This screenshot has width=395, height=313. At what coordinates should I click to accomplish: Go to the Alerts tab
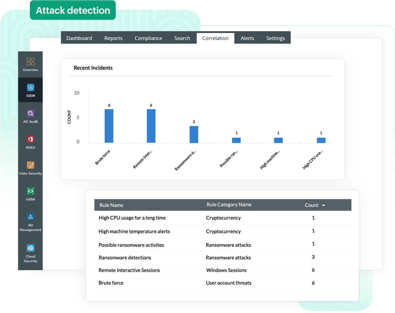coord(247,38)
